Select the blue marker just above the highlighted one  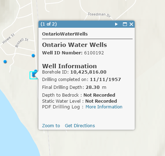tap(36, 71)
